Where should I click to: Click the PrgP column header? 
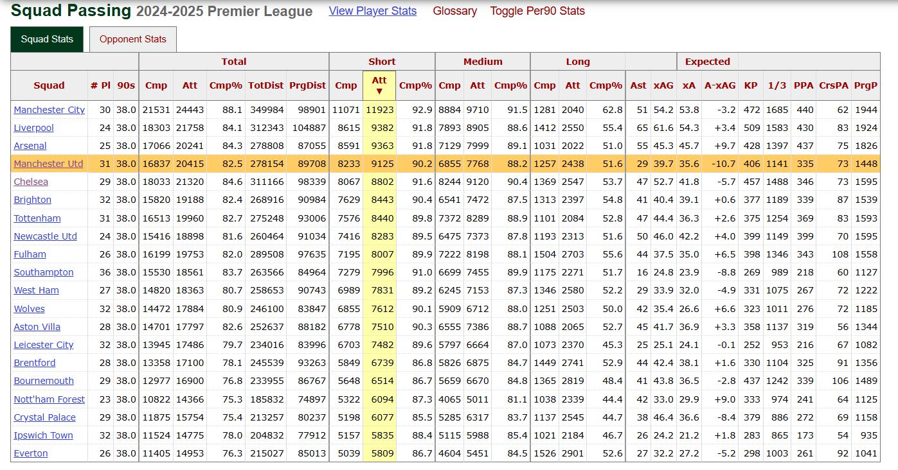pyautogui.click(x=865, y=85)
